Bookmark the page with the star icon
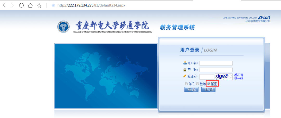This screenshot has height=118, width=281. point(39,5)
